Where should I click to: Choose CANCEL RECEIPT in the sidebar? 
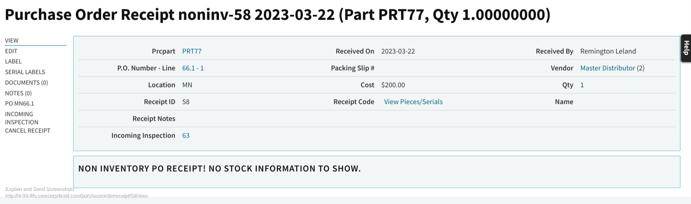pyautogui.click(x=27, y=130)
